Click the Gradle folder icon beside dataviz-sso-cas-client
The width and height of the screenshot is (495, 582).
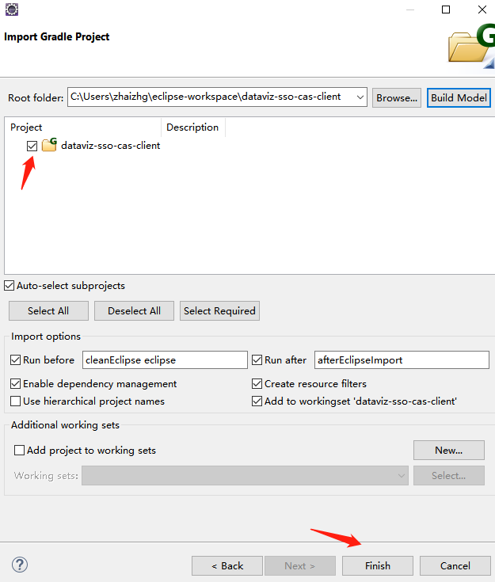[49, 145]
